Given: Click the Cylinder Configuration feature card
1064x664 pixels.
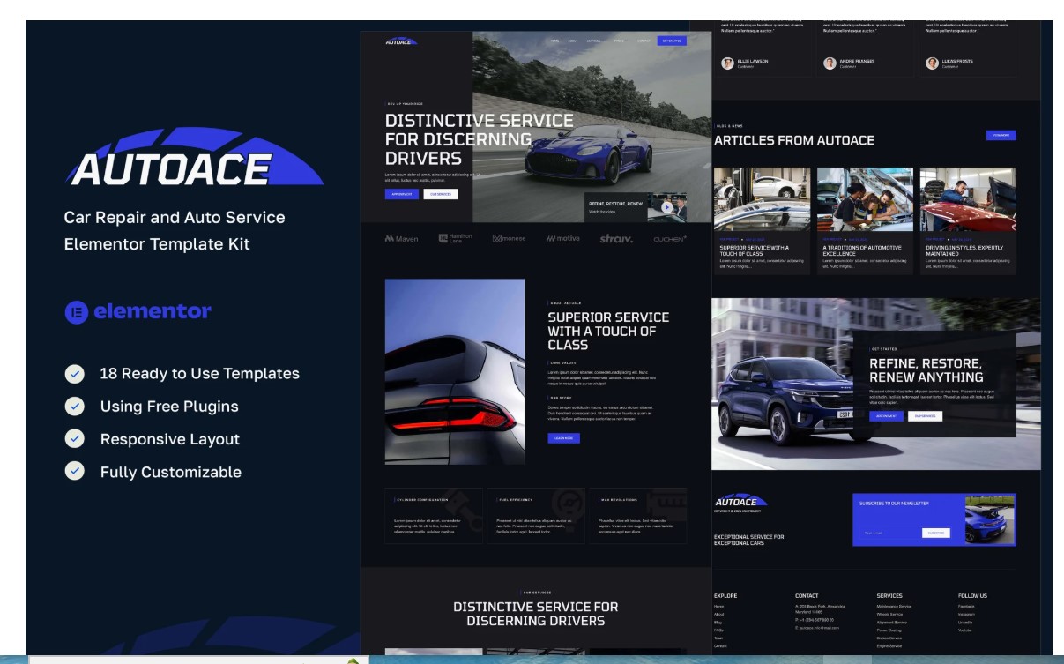Looking at the screenshot, I should pos(434,516).
